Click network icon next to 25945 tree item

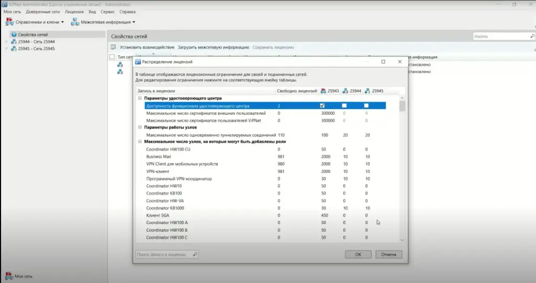14,49
